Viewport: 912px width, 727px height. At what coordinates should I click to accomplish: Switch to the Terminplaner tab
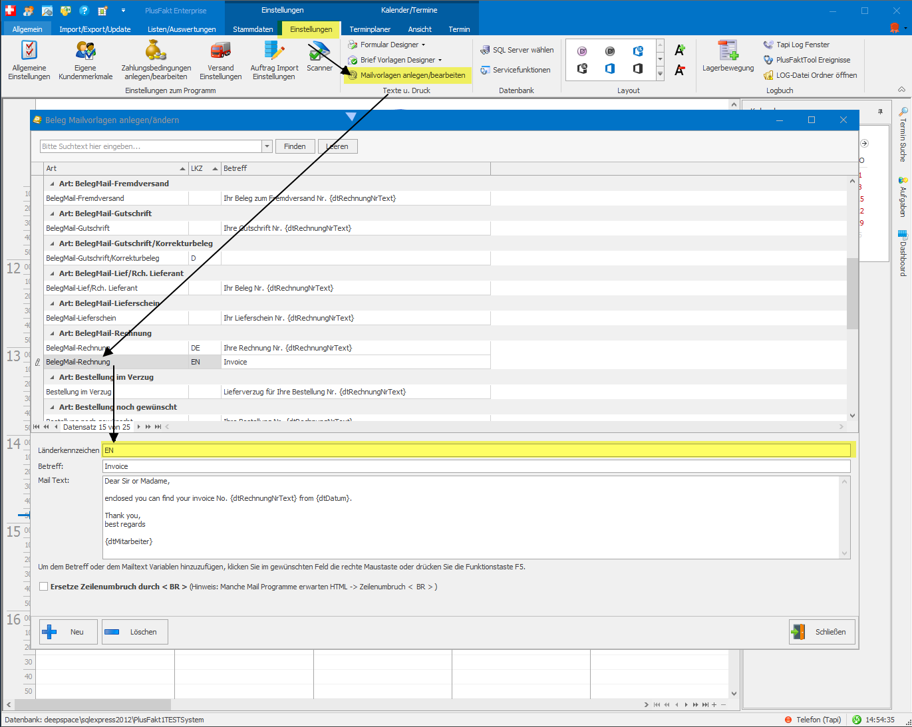tap(370, 29)
